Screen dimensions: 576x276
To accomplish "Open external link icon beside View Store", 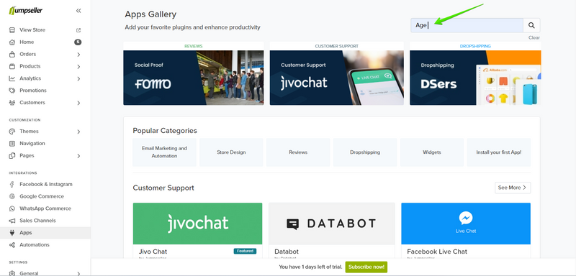I will pos(78,30).
